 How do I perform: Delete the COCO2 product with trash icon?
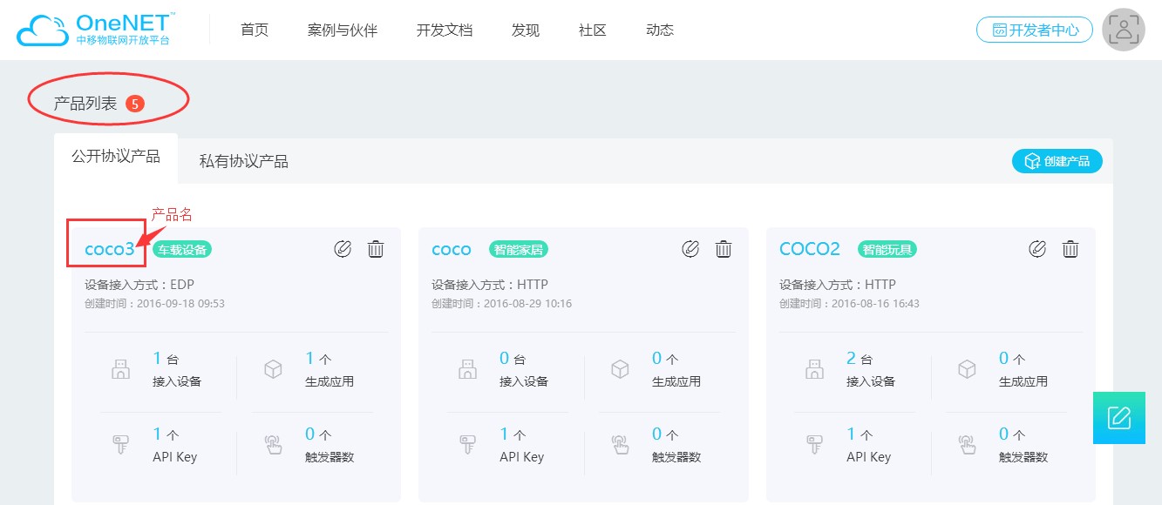click(1070, 249)
